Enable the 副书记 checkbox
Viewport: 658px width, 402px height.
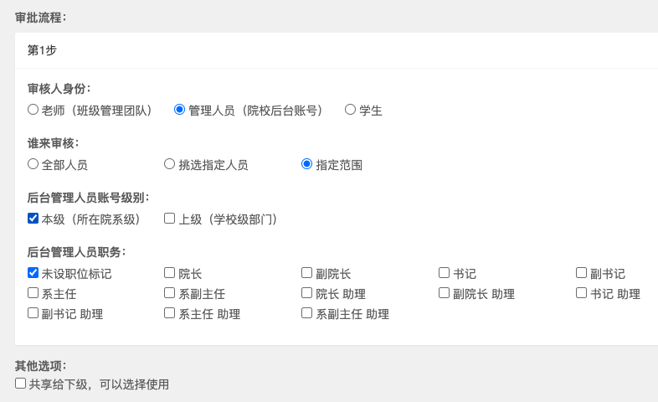pos(582,273)
